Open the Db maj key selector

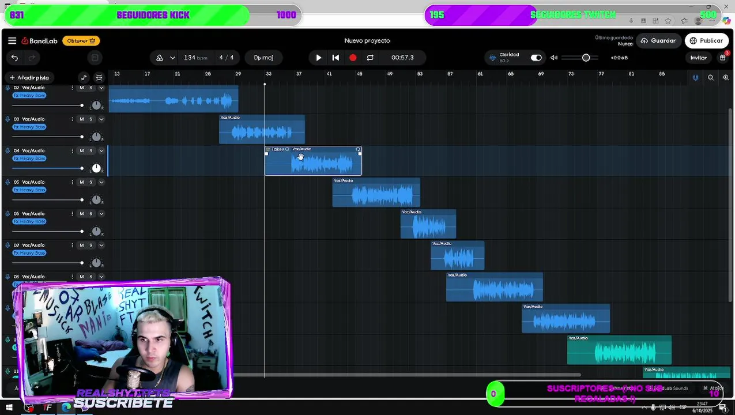point(263,58)
